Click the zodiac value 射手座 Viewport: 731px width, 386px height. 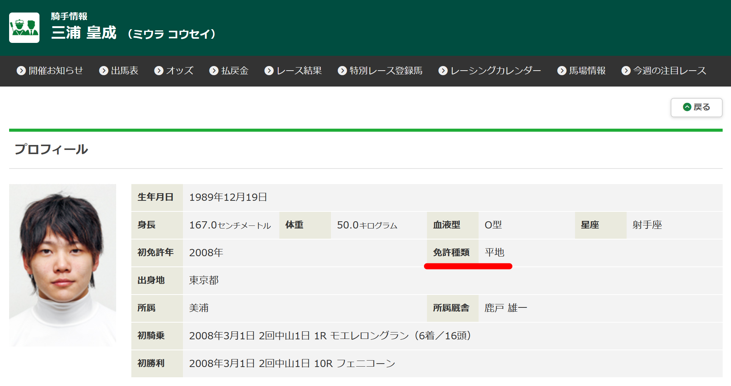pyautogui.click(x=647, y=225)
